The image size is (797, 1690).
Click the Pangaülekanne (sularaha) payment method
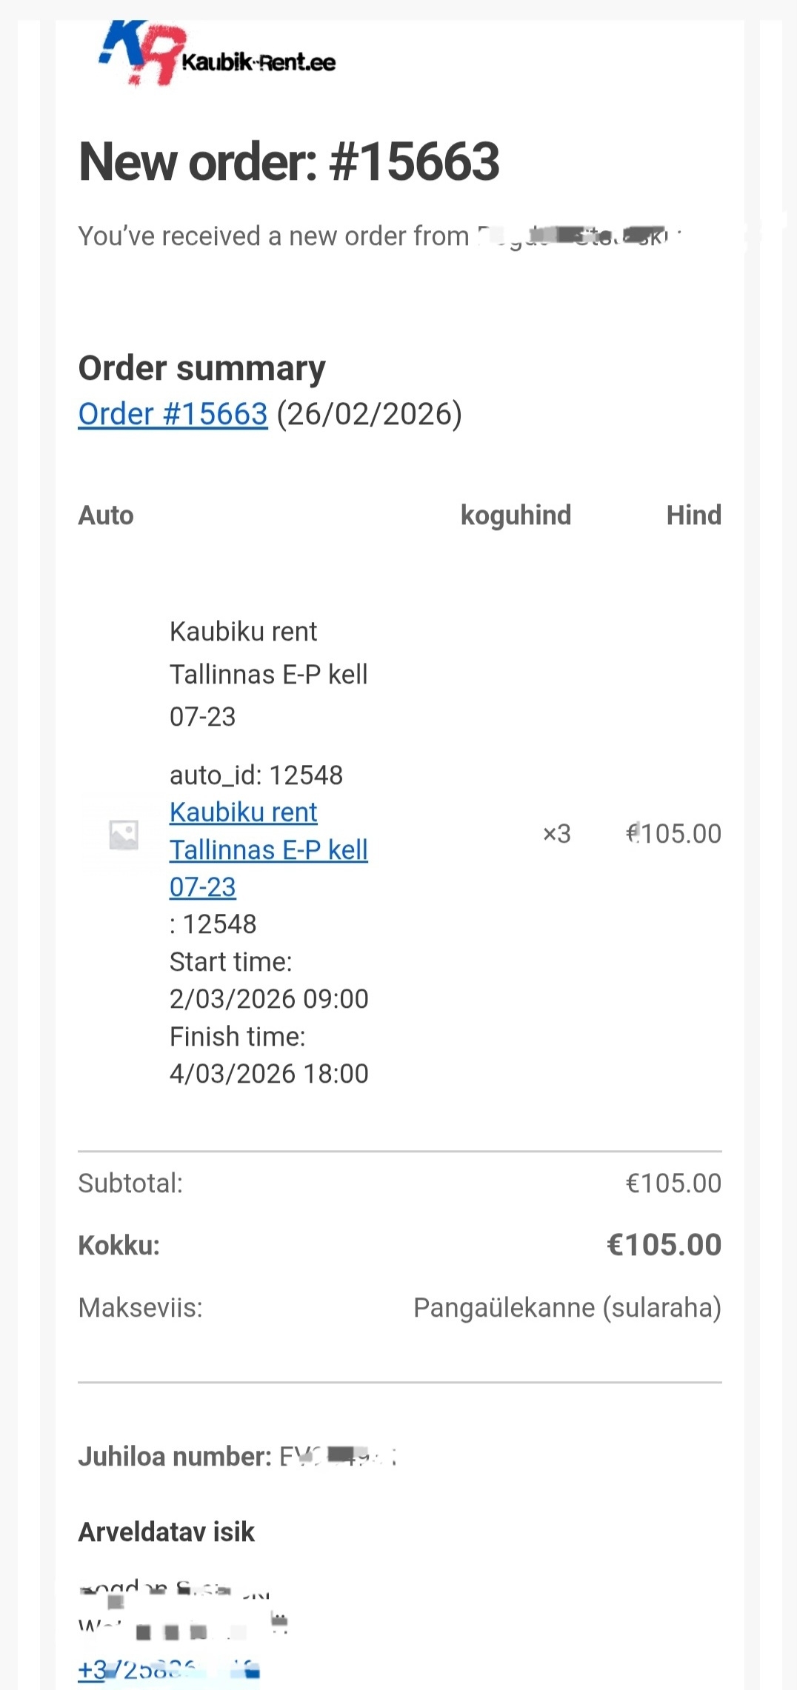click(567, 1308)
